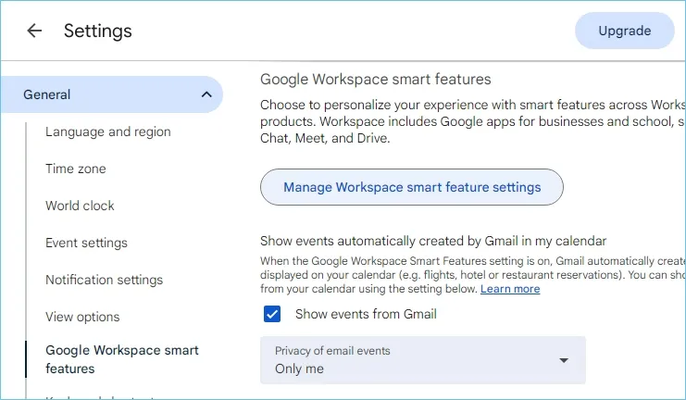Uncheck Show events from Gmail checkbox
686x400 pixels.
[x=272, y=314]
